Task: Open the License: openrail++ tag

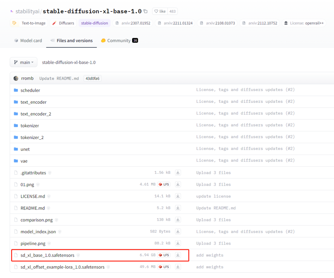Action: (x=304, y=23)
